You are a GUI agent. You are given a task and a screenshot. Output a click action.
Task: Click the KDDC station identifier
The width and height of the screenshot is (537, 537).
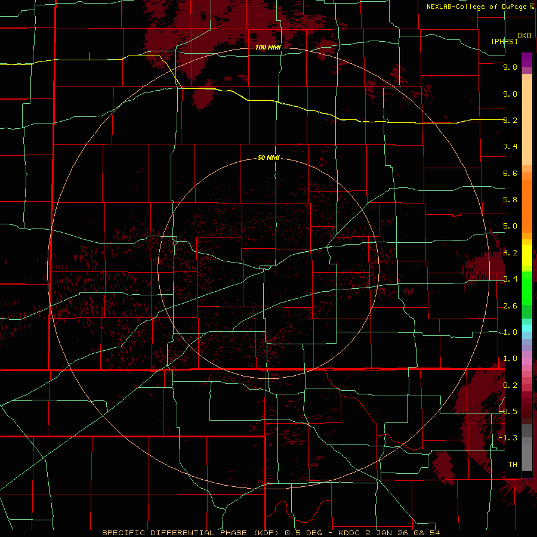[350, 533]
